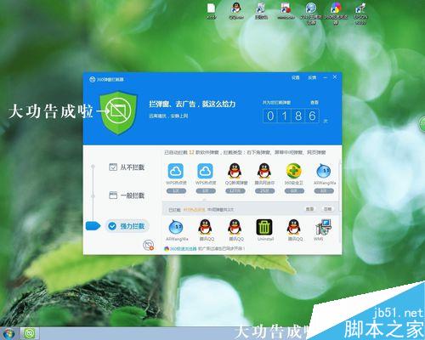Click the AliWangWa icon in the top row

coord(324,171)
